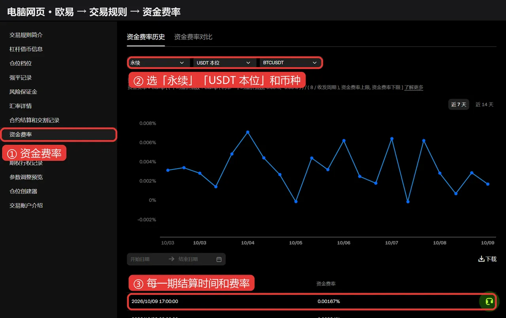Open 汇率详情 sidebar item
Screen dimensions: 506x318
tap(21, 106)
